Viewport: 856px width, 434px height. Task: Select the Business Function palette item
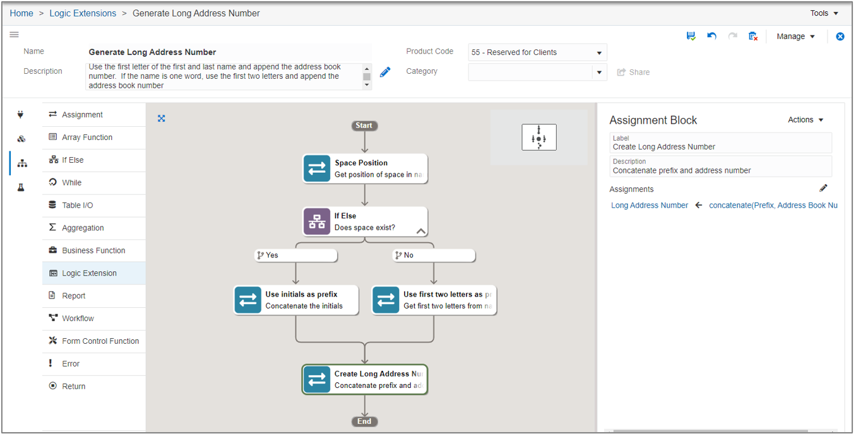pos(94,250)
